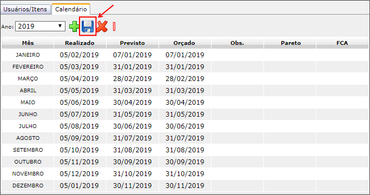Click the Pareto column header
The image size is (370, 195).
(290, 43)
